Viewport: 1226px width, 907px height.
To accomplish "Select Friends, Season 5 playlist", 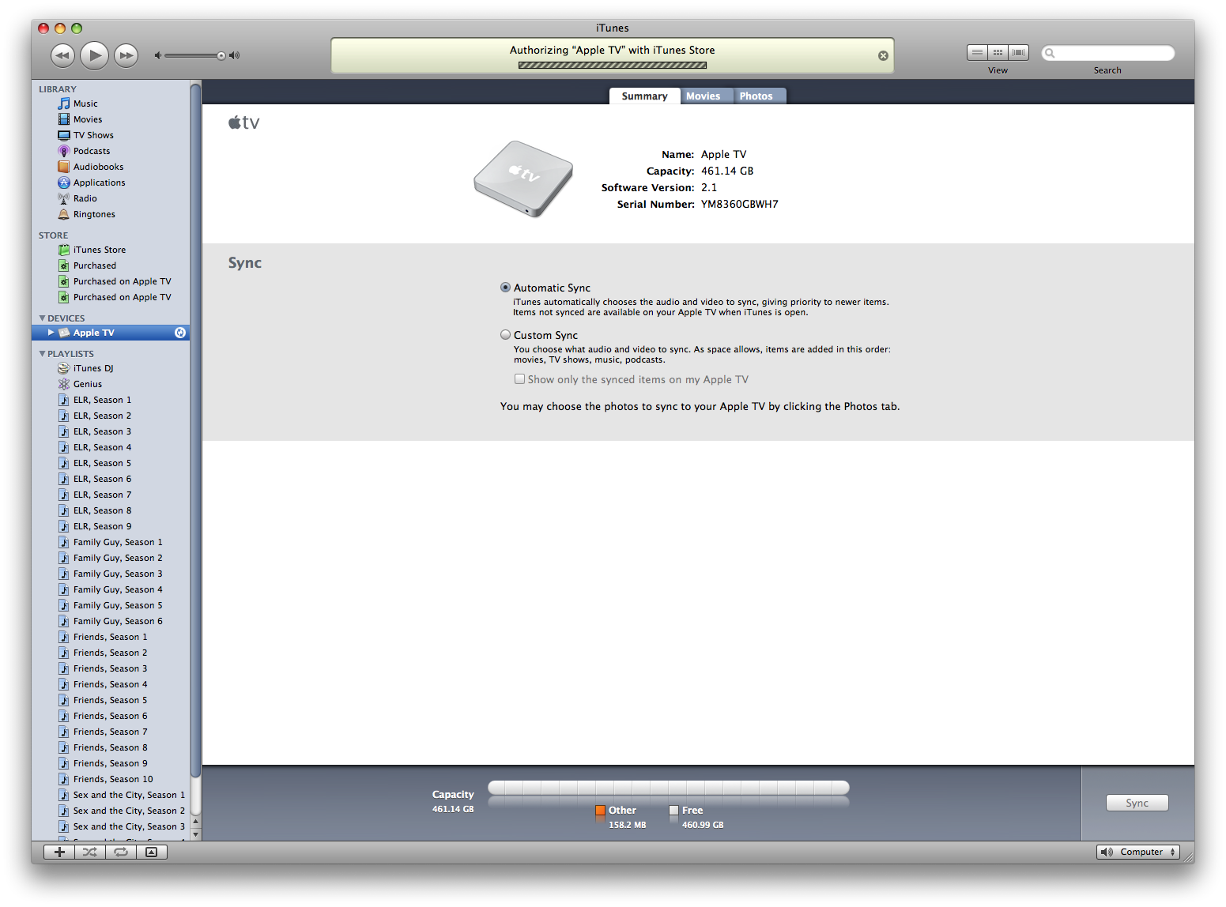I will tap(111, 700).
